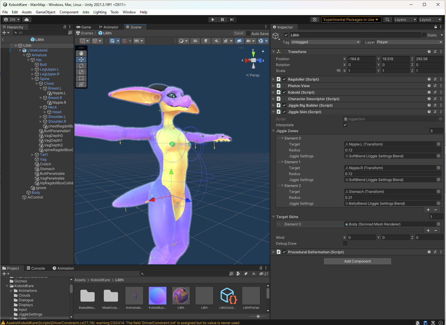Viewport: 446px width, 325px height.
Task: Toggle the Static checkbox
Action: pyautogui.click(x=424, y=35)
